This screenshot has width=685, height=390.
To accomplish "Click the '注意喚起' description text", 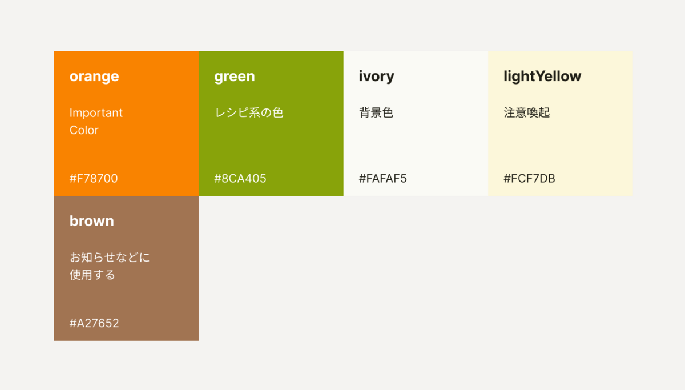I will coord(527,112).
